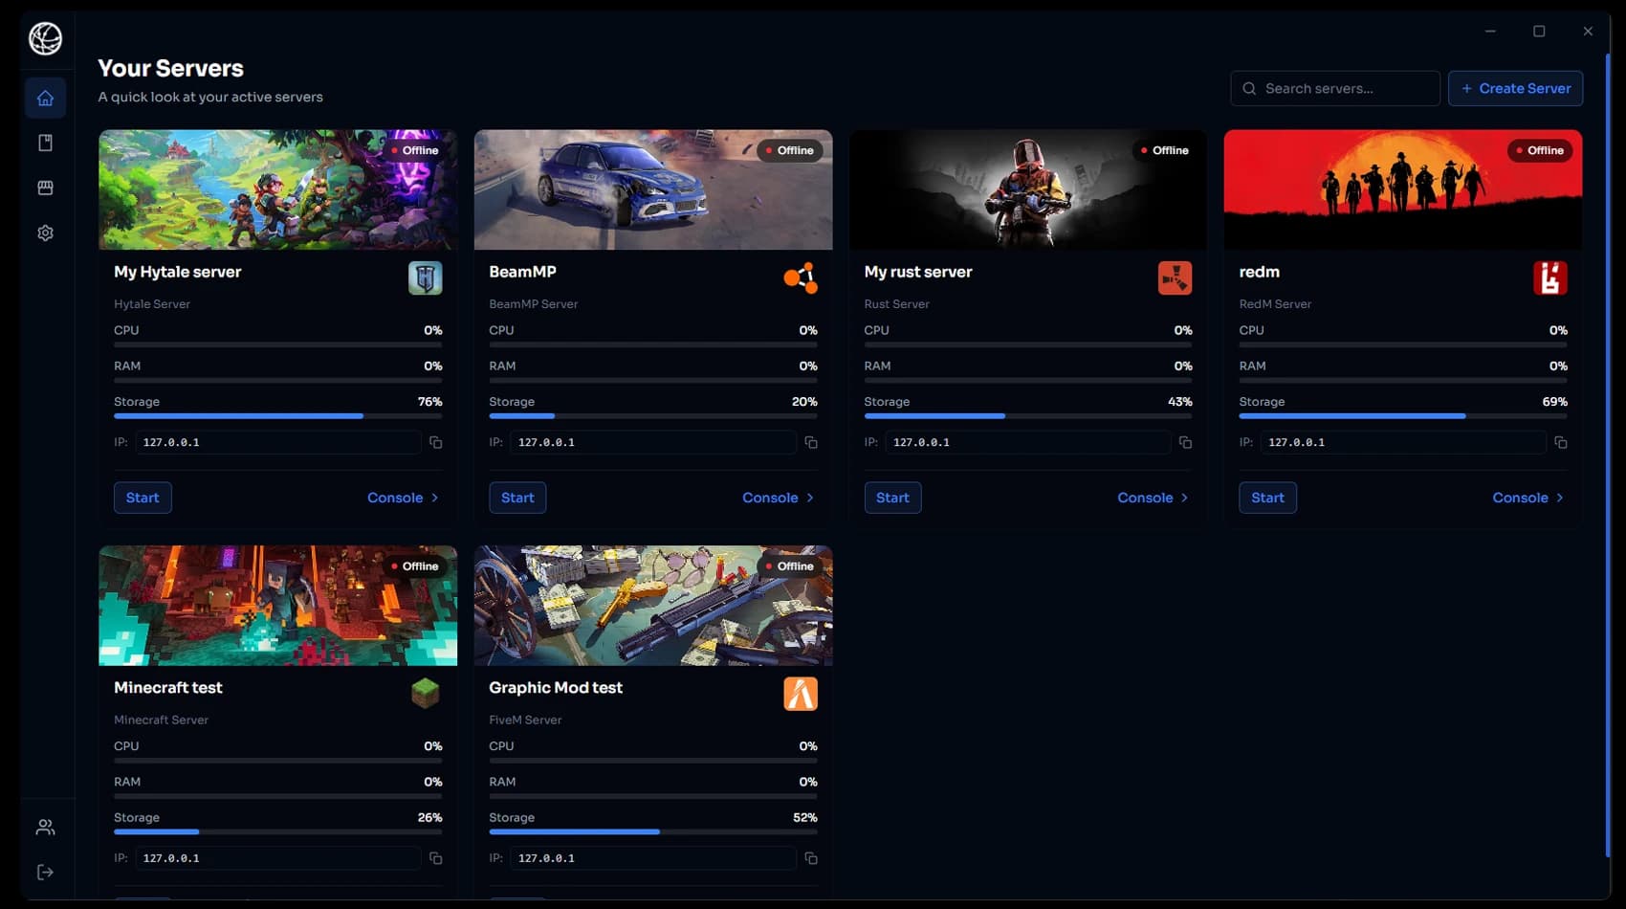This screenshot has width=1626, height=909.
Task: Click the Minecraft grass block icon
Action: pos(426,694)
